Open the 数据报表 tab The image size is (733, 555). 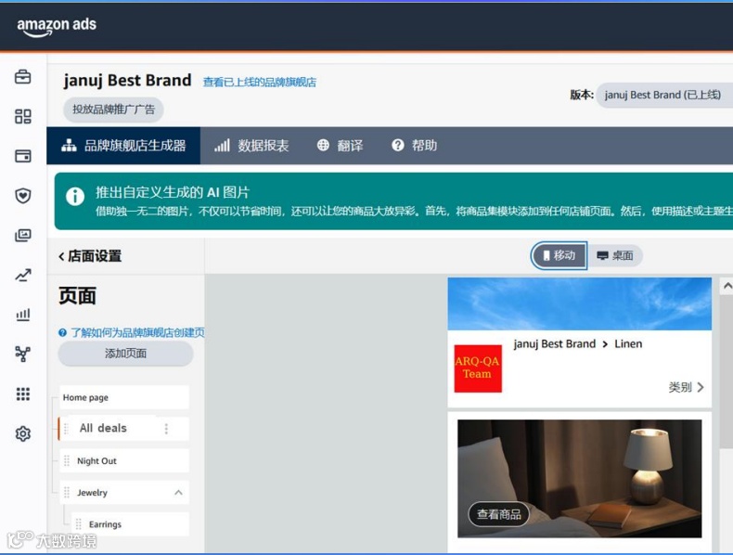click(251, 146)
